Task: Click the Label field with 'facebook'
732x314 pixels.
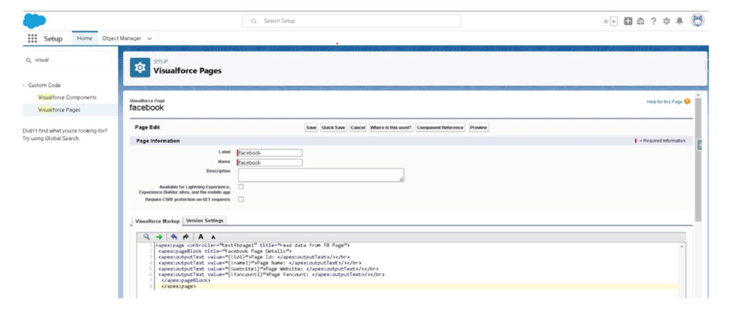Action: 269,153
